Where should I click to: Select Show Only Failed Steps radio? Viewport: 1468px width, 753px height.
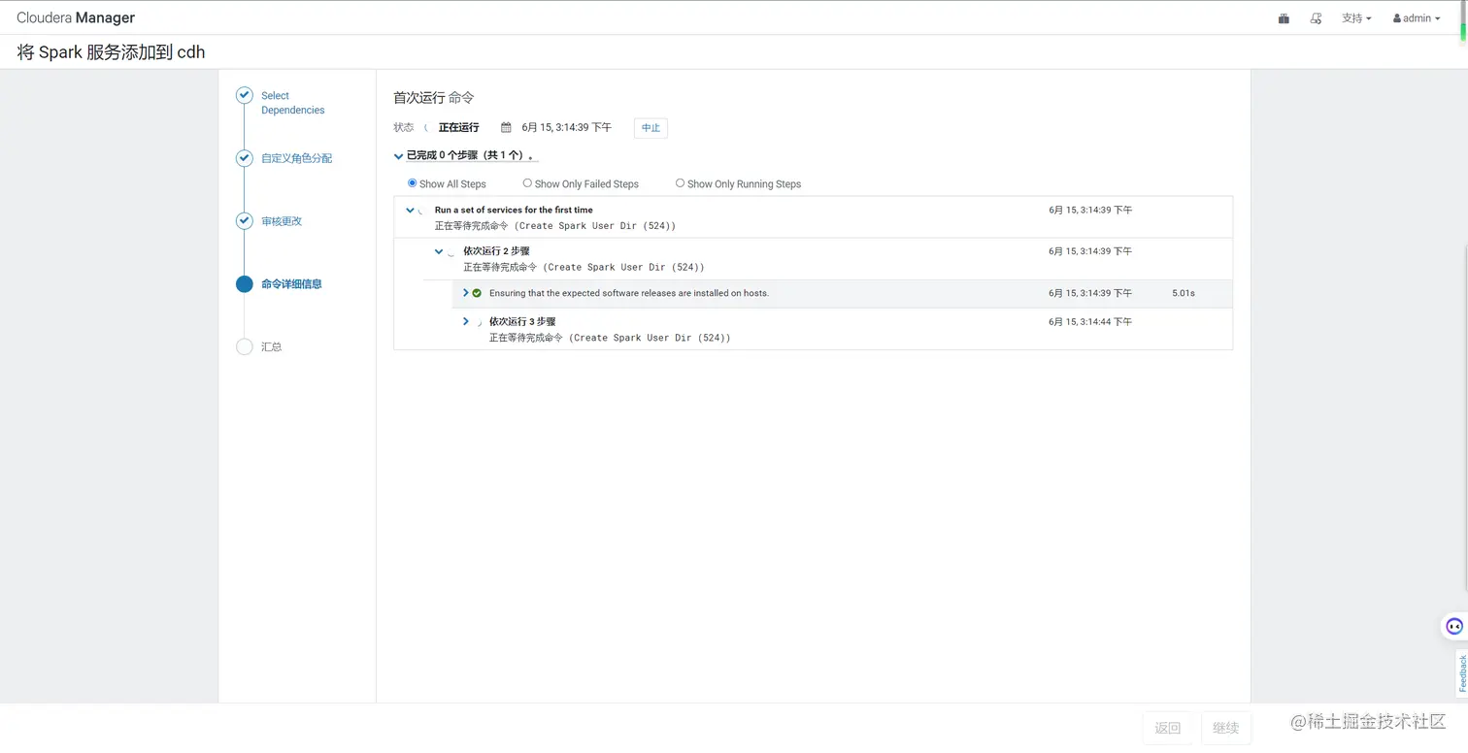pos(527,182)
